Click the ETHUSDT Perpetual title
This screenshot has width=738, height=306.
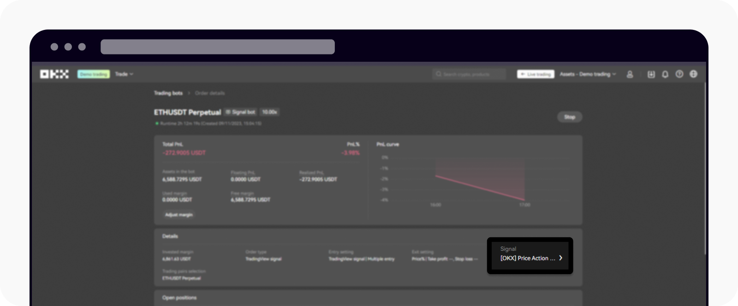pyautogui.click(x=187, y=112)
